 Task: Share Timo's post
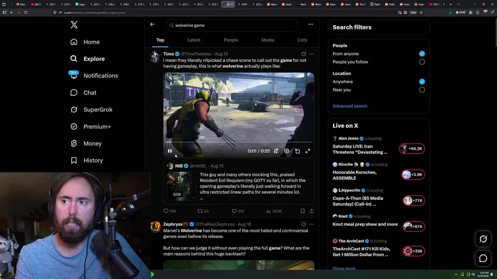311,211
